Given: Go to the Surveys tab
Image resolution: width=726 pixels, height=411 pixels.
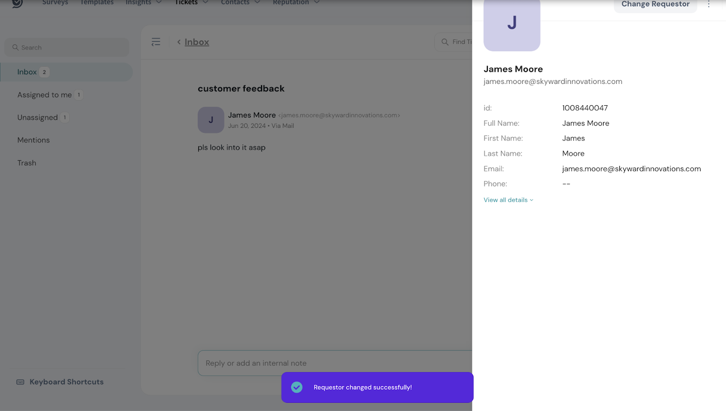Looking at the screenshot, I should (x=55, y=3).
